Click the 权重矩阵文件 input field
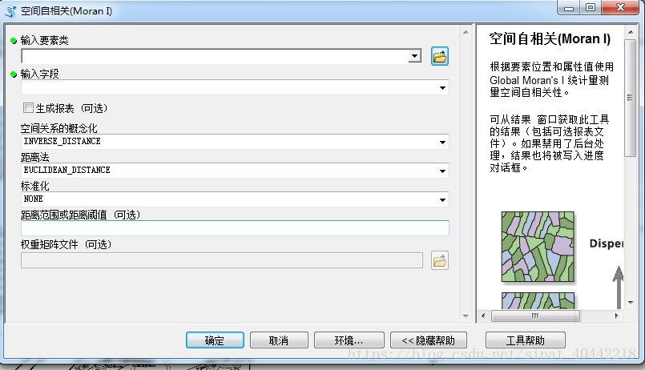 point(222,260)
